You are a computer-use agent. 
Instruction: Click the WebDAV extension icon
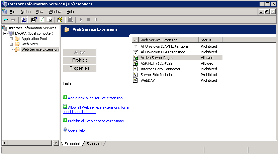click(x=135, y=80)
